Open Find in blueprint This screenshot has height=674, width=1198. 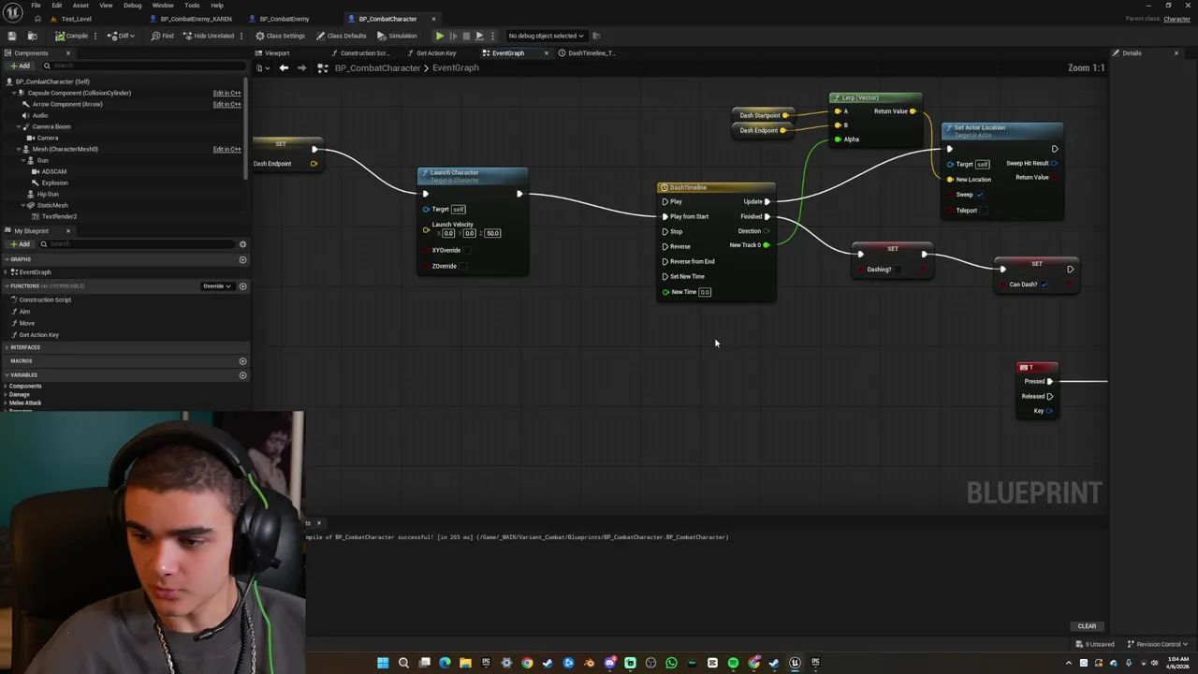163,36
